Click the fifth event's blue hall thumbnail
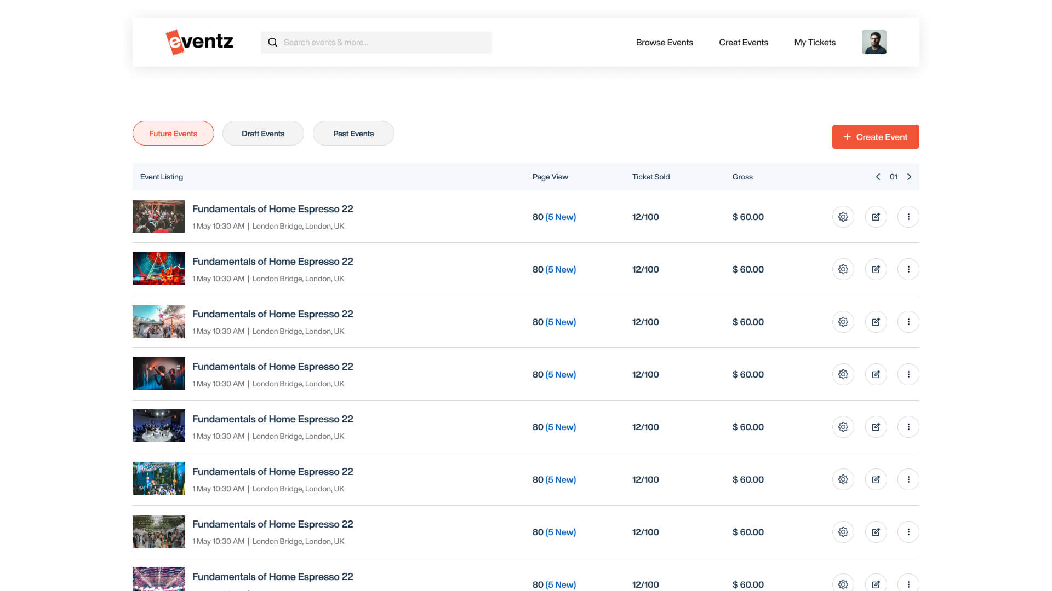1052x591 pixels. 159,426
